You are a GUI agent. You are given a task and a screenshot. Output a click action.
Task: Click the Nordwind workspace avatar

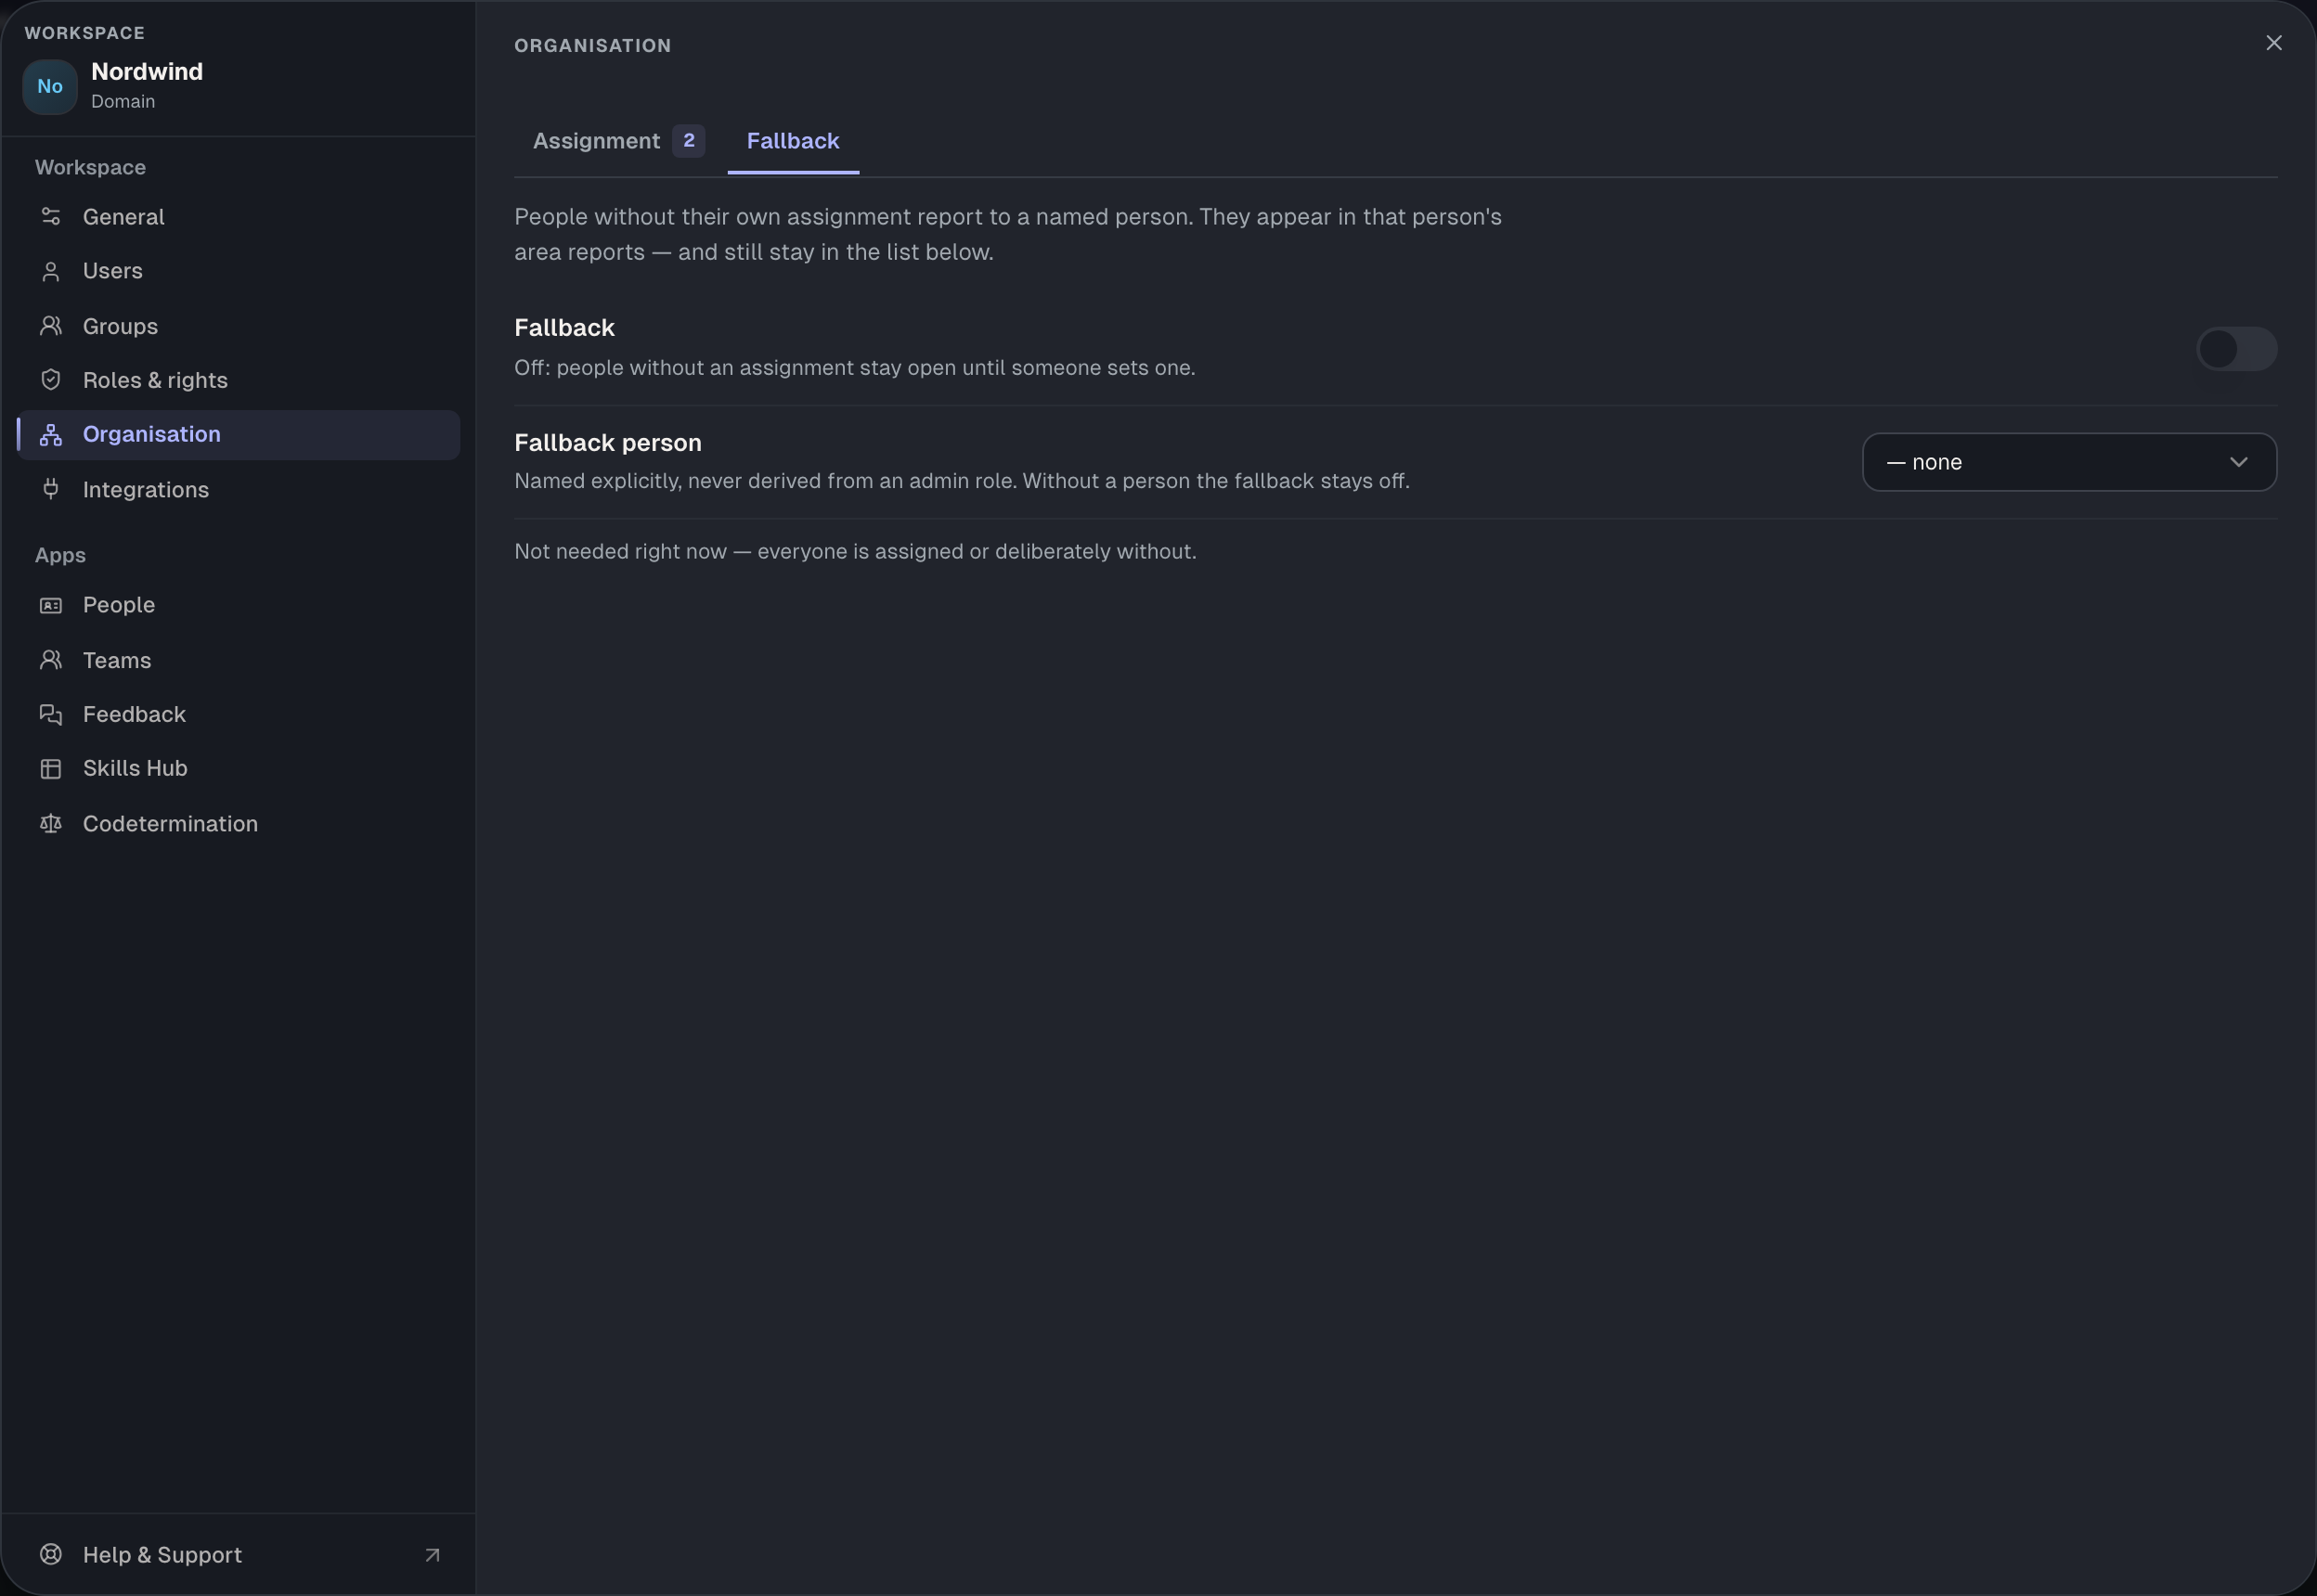[50, 86]
